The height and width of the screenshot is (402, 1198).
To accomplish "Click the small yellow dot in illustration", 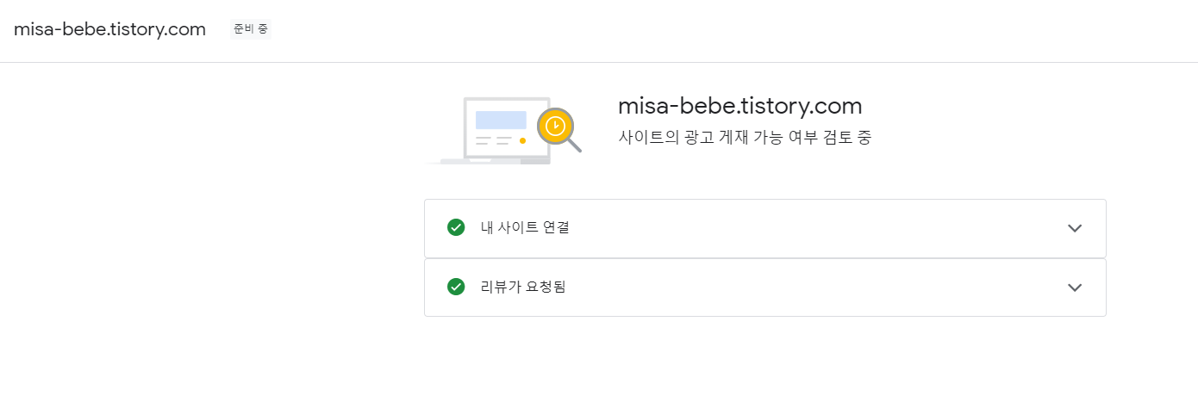I will click(522, 140).
